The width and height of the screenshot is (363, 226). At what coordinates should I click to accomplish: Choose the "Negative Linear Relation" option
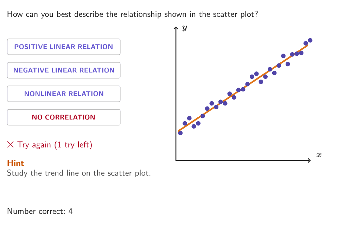[64, 70]
